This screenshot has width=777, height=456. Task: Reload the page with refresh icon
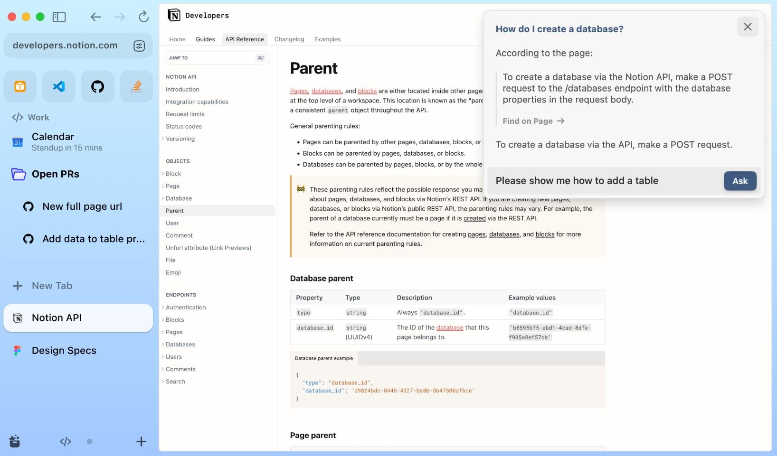143,17
